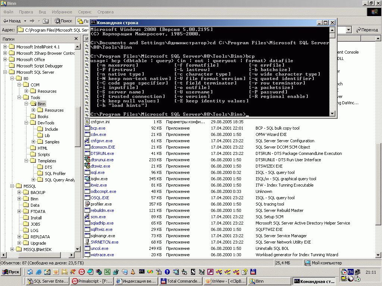Collapse the Tools folder node
The image size is (382, 286).
pyautogui.click(x=19, y=97)
